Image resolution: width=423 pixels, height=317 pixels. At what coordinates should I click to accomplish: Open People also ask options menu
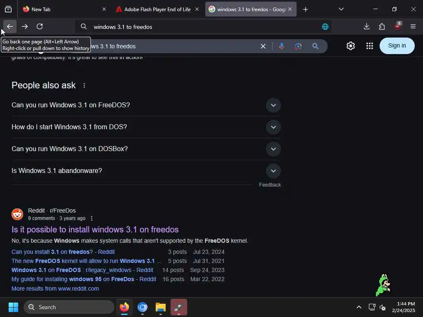(84, 85)
